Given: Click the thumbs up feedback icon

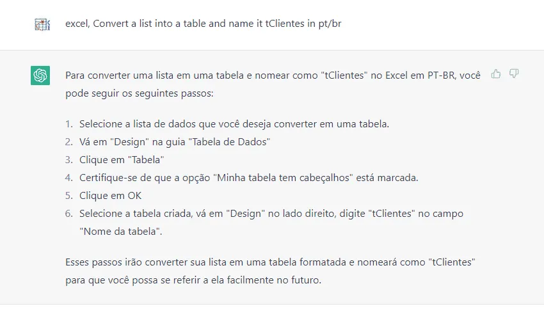Looking at the screenshot, I should click(496, 74).
